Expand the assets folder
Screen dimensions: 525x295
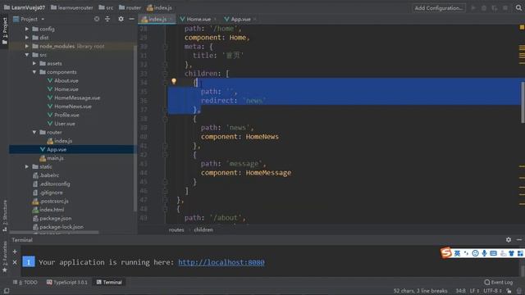(x=34, y=63)
